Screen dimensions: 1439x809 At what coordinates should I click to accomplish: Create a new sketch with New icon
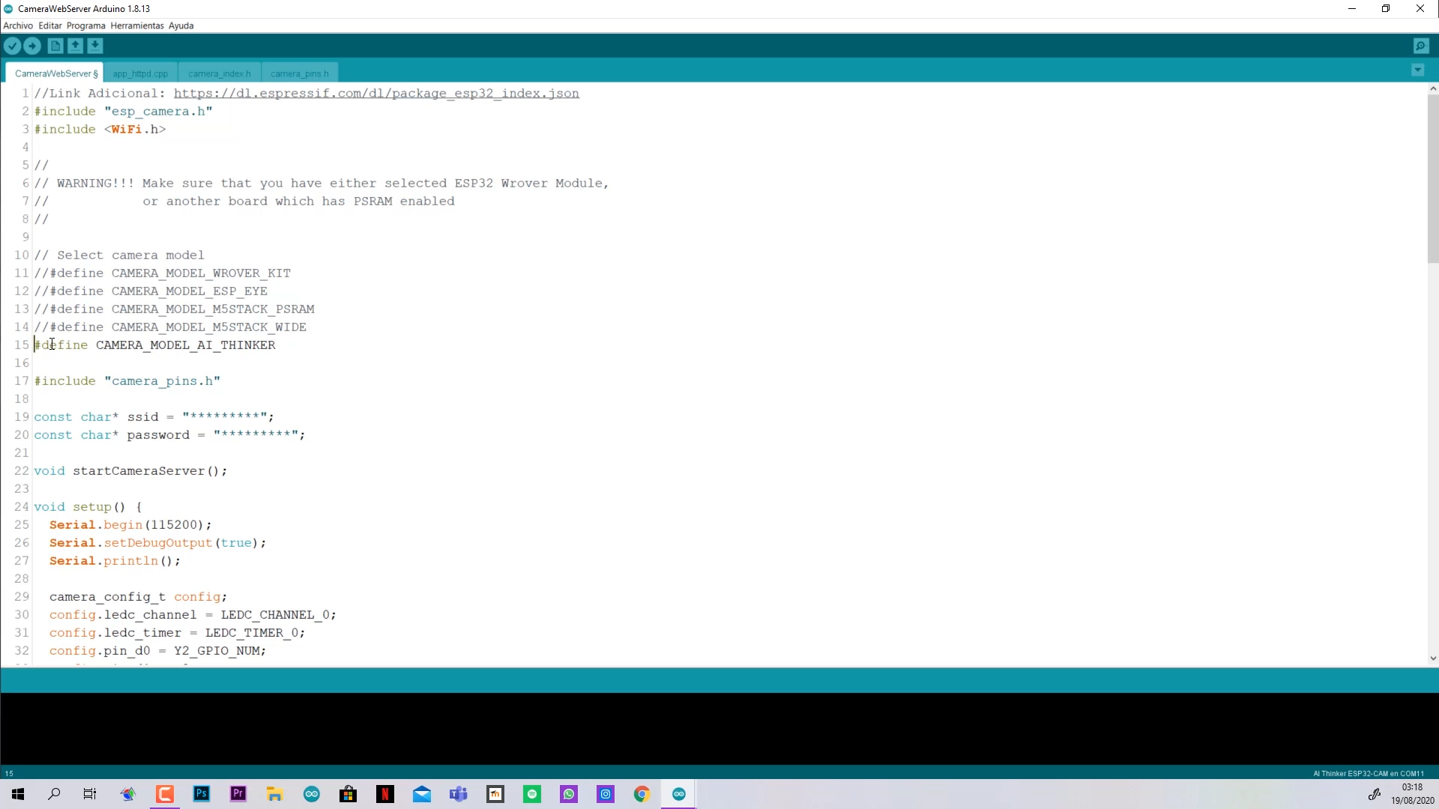tap(55, 46)
